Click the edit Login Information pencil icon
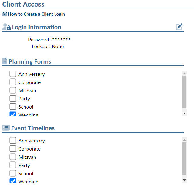This screenshot has width=194, height=191. point(179,27)
